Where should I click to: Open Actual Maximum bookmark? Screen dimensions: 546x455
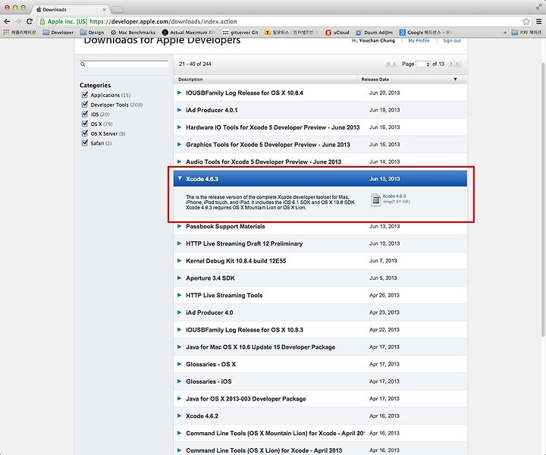(189, 33)
